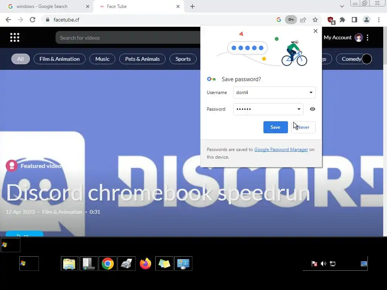Click the Search for videos field
The width and height of the screenshot is (387, 290).
[x=128, y=37]
